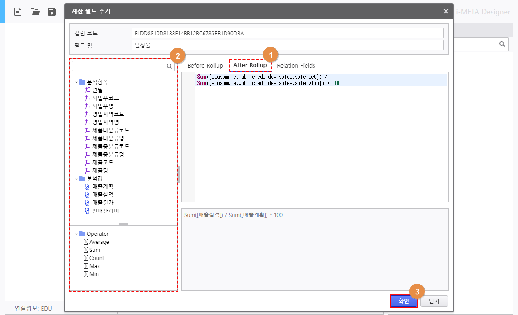Click the sigma icon next to Sum
The height and width of the screenshot is (315, 518).
pyautogui.click(x=86, y=250)
